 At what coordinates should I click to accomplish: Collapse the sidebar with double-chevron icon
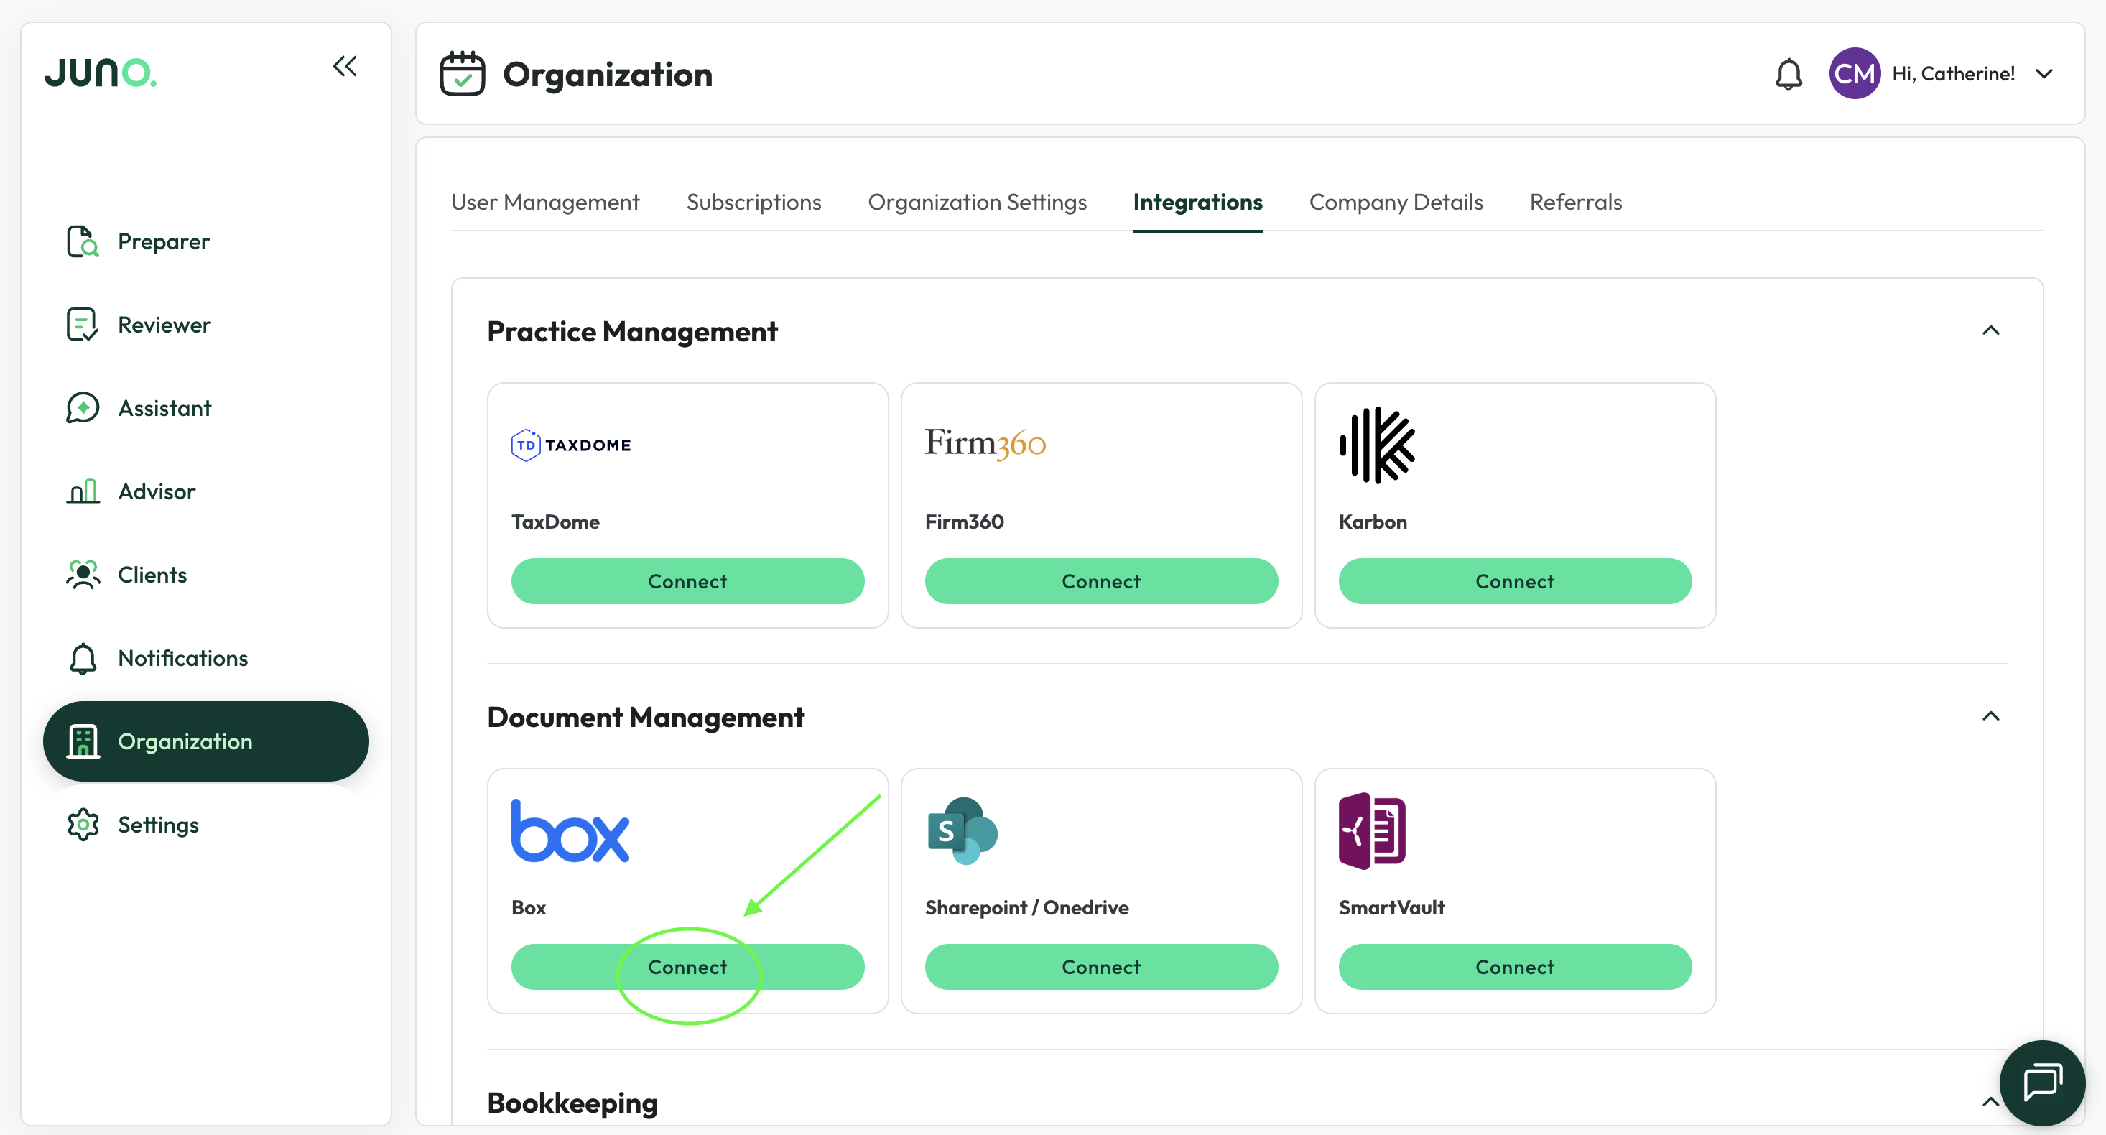[x=345, y=66]
